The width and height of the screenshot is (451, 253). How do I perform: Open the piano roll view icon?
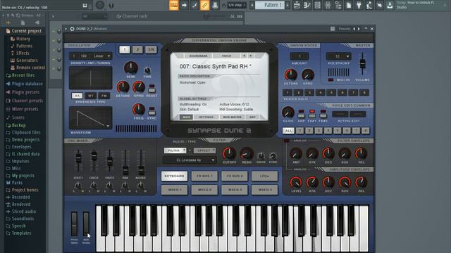307,5
